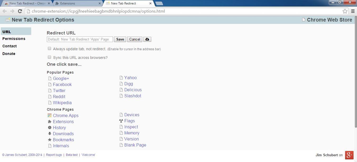357x162 pixels.
Task: Click inside the Redirect URL input field
Action: click(x=79, y=39)
